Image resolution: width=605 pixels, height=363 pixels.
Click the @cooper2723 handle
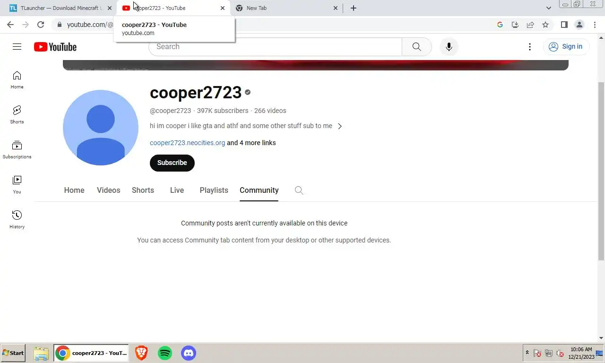pos(170,111)
